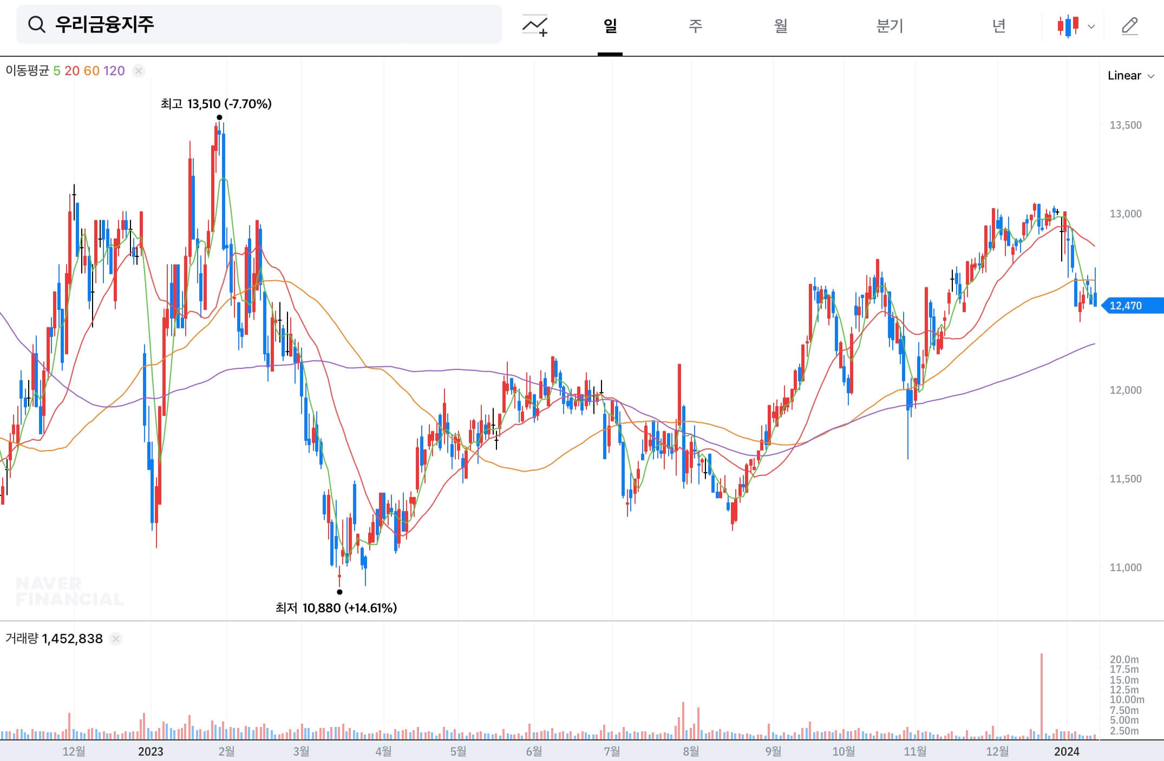Click the 최고 13,510 high marker
Viewport: 1164px width, 761px height.
point(216,104)
